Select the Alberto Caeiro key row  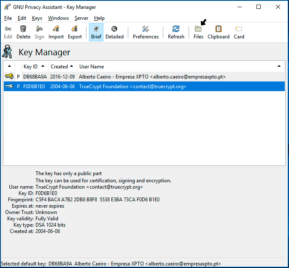click(144, 77)
